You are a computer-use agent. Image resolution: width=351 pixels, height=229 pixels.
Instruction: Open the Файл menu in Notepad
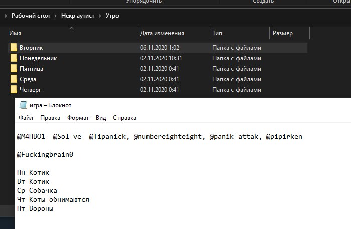coord(26,118)
